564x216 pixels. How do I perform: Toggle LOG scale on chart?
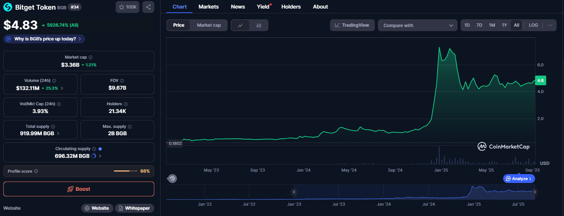click(x=533, y=25)
